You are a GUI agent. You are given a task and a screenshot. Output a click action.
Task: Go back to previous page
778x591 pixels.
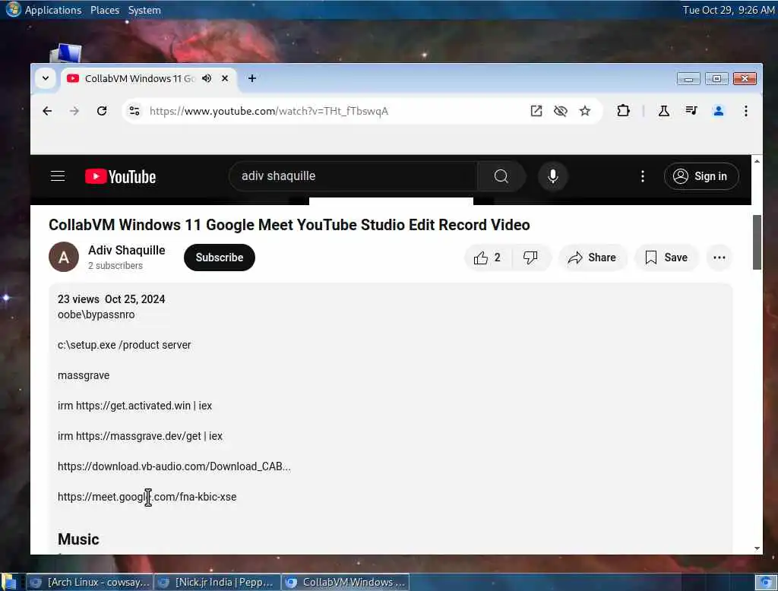(47, 111)
